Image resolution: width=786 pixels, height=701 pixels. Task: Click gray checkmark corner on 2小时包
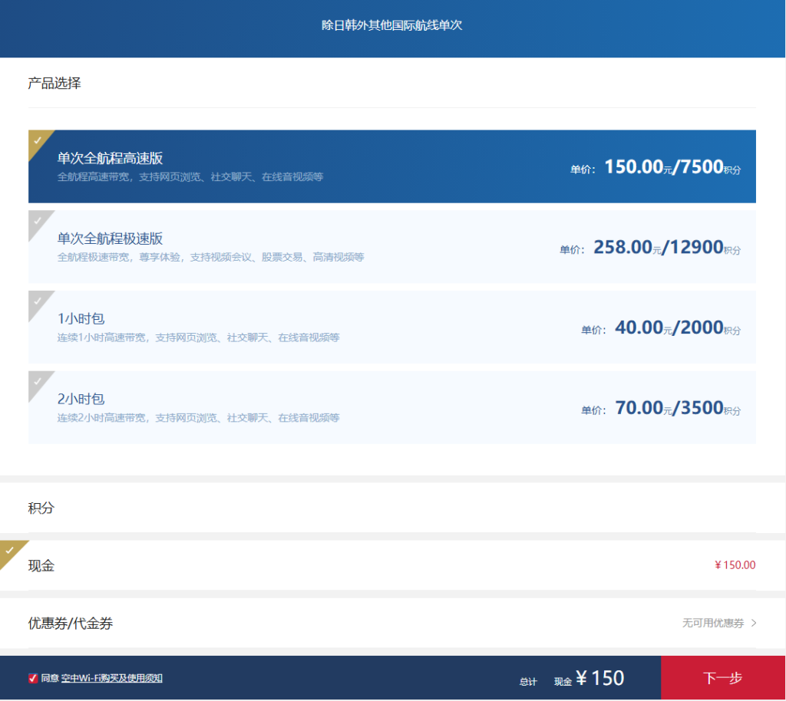click(38, 381)
